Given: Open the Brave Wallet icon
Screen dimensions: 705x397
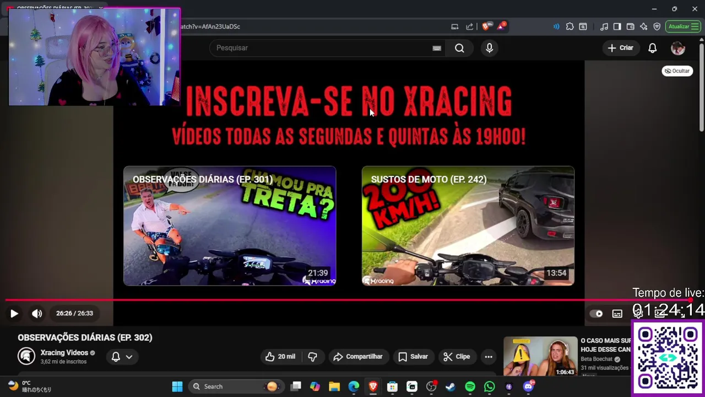Looking at the screenshot, I should click(x=630, y=26).
